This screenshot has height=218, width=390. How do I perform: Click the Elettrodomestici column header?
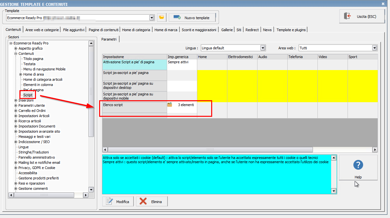(242, 57)
